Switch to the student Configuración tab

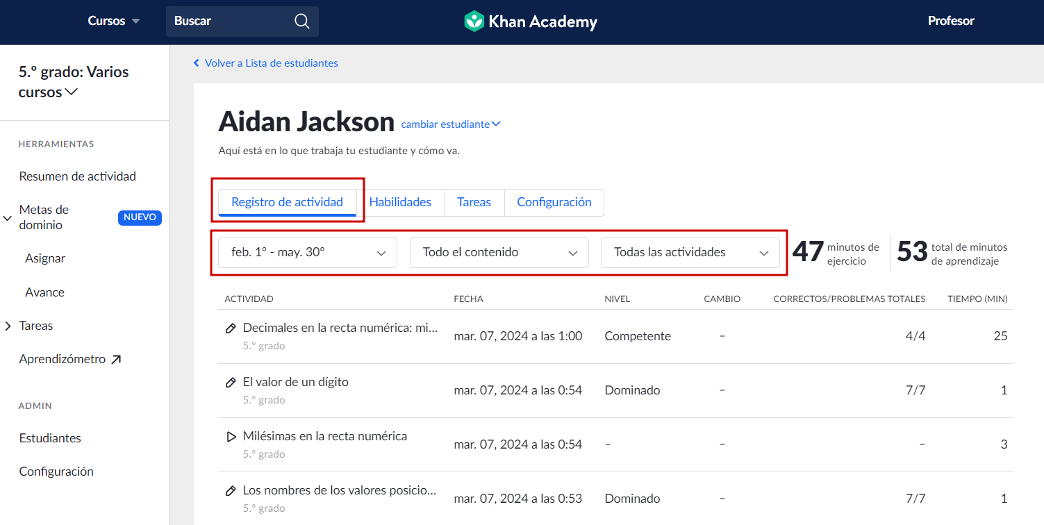pos(554,202)
